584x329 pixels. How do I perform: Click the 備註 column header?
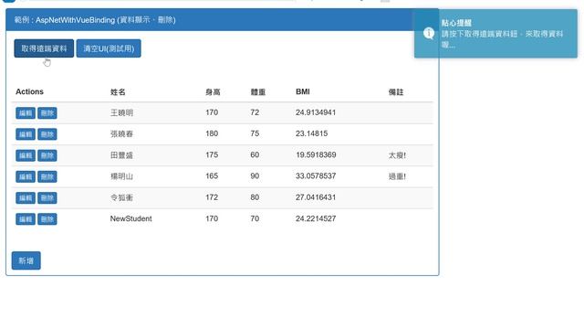click(396, 92)
